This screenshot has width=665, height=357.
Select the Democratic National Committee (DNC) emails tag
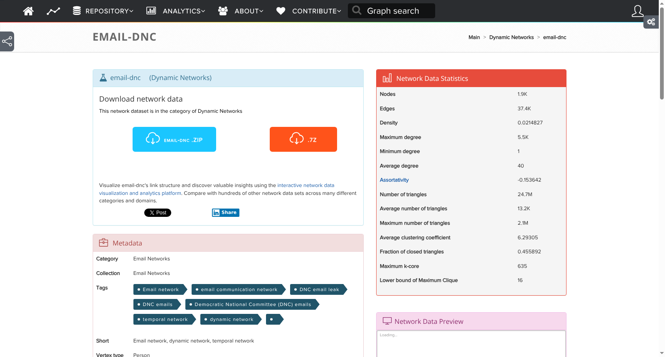click(252, 304)
